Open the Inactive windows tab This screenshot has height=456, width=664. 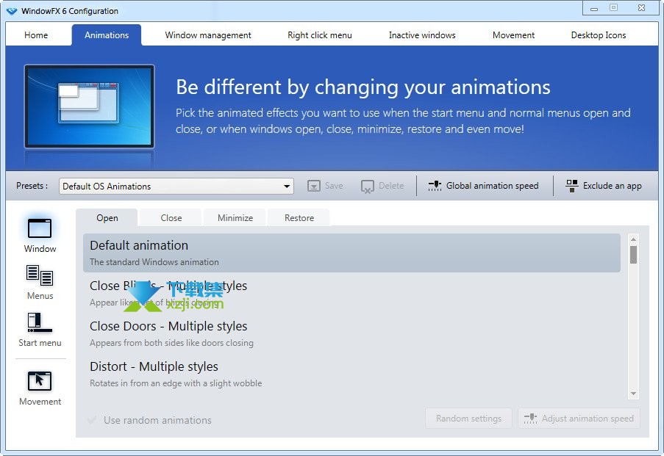pos(422,35)
